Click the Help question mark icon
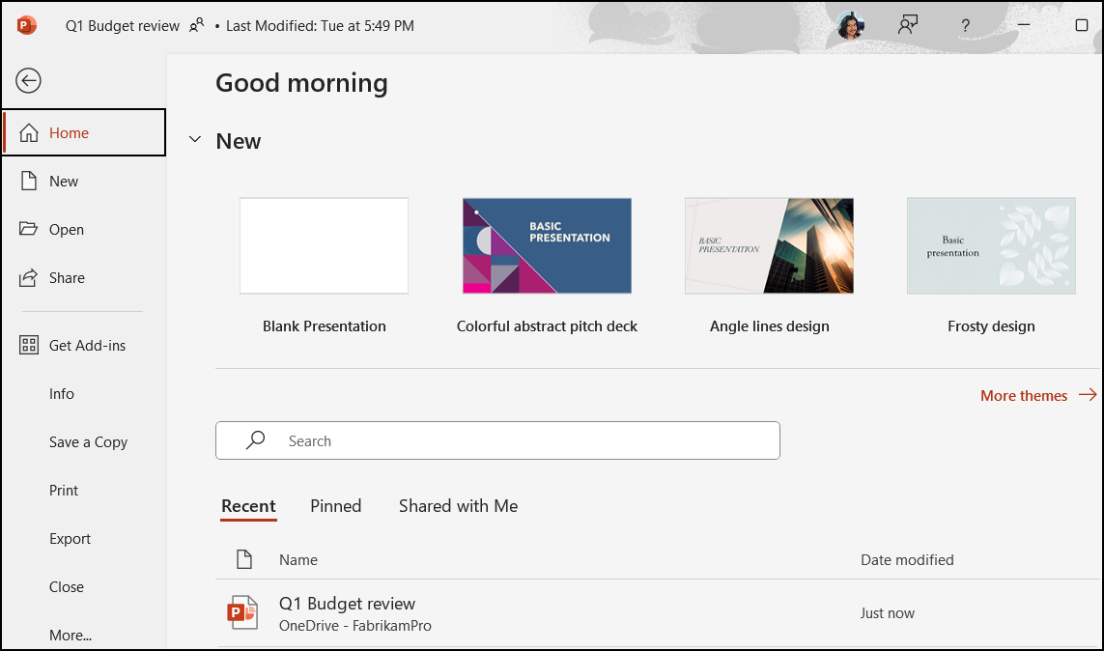Screen dimensions: 1104x651 965,25
